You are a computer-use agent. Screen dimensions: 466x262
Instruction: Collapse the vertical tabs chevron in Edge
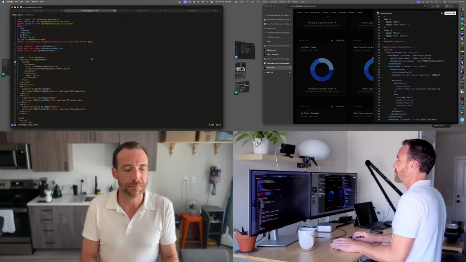[266, 10]
